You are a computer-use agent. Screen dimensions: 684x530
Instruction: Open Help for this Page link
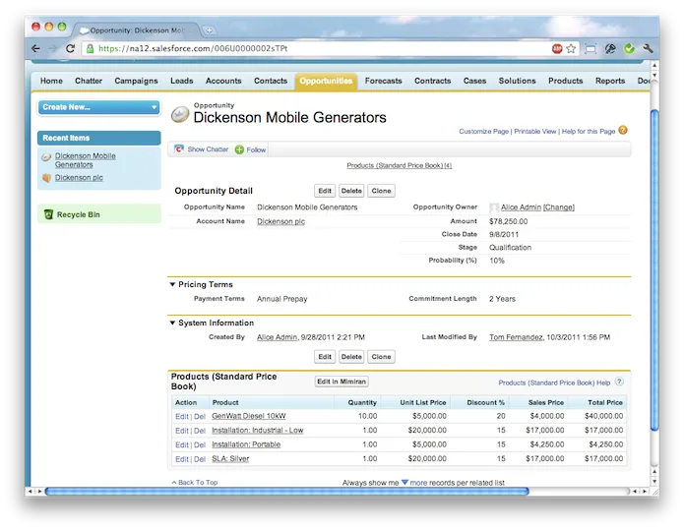pos(588,131)
